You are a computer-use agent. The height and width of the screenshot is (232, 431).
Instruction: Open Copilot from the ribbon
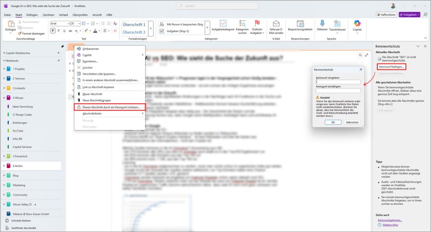[x=357, y=26]
